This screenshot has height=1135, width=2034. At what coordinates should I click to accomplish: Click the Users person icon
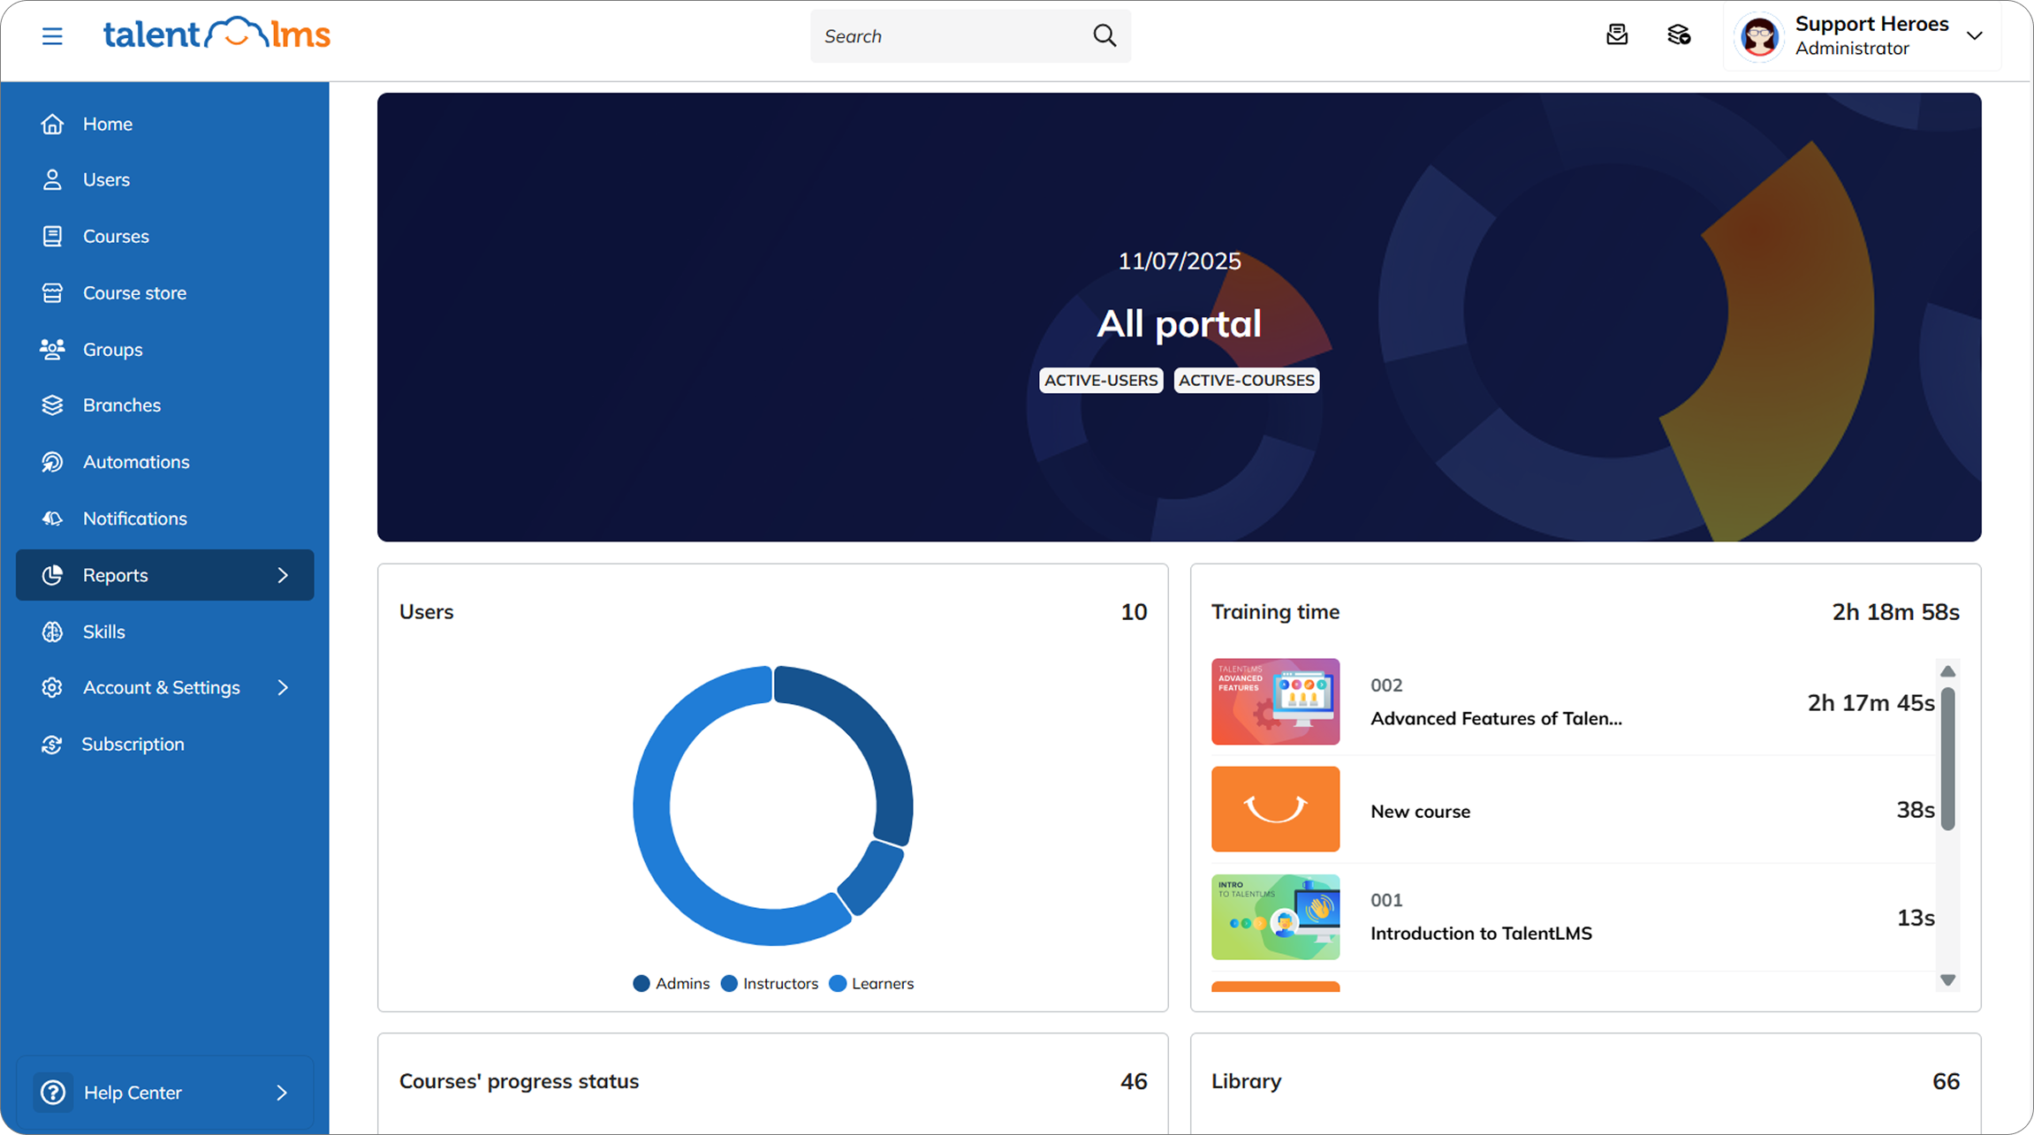(x=52, y=179)
